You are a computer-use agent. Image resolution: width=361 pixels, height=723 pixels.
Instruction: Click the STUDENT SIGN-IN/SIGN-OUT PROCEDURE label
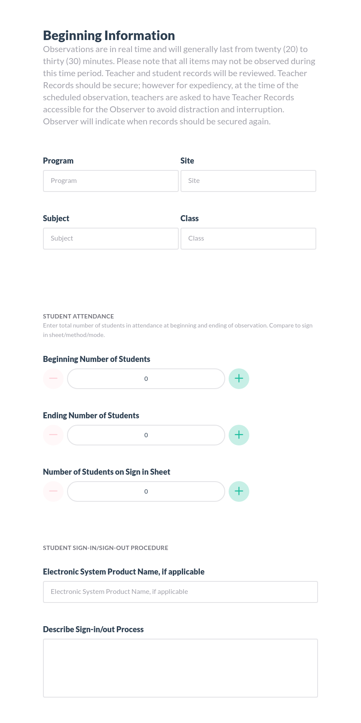105,547
